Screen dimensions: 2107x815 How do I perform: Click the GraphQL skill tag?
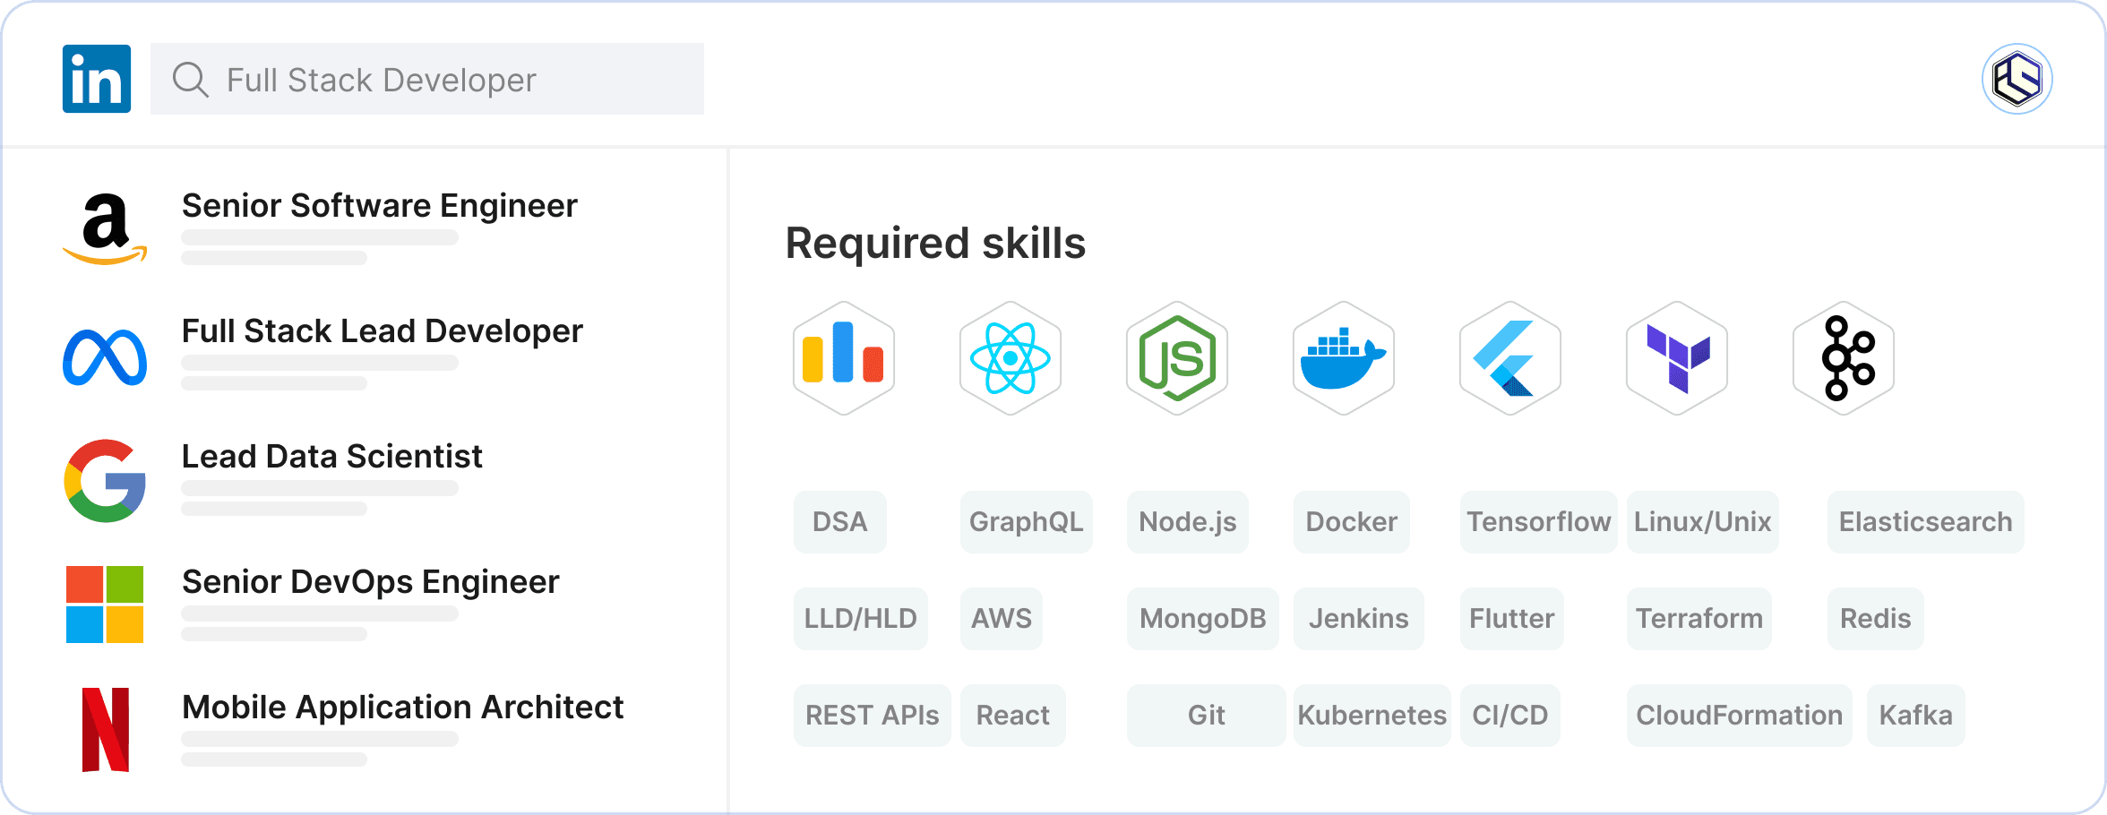[x=1027, y=522]
